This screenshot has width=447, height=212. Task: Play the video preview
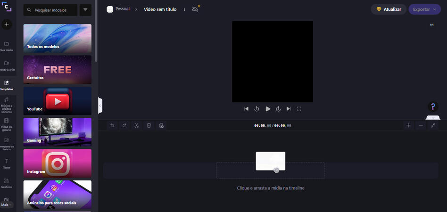click(x=268, y=108)
